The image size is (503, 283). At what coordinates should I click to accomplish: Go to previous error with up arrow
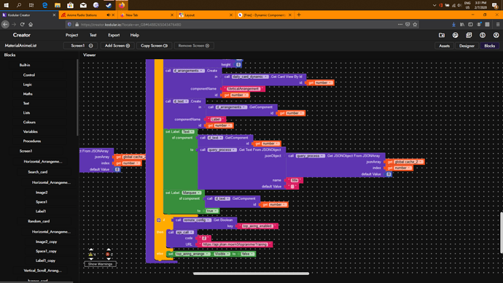point(109,249)
